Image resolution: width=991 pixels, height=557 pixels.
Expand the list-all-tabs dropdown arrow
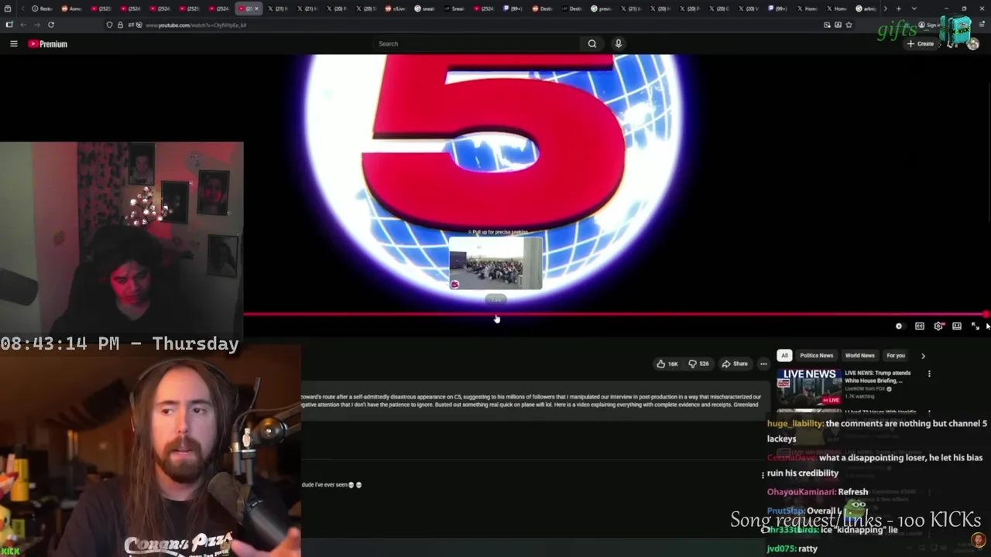click(x=914, y=9)
